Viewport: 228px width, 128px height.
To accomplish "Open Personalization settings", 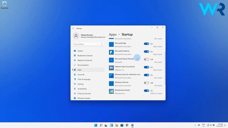I will pos(88,65).
